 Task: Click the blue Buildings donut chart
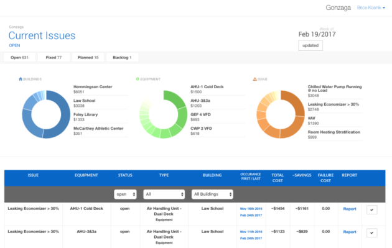(46, 114)
